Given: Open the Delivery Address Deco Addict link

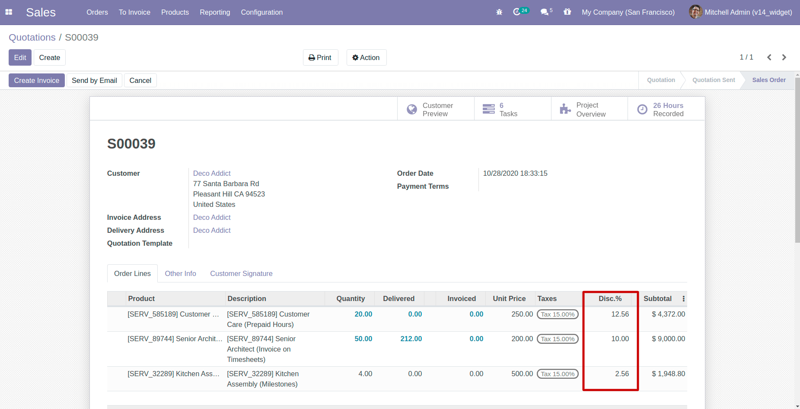Looking at the screenshot, I should click(212, 230).
